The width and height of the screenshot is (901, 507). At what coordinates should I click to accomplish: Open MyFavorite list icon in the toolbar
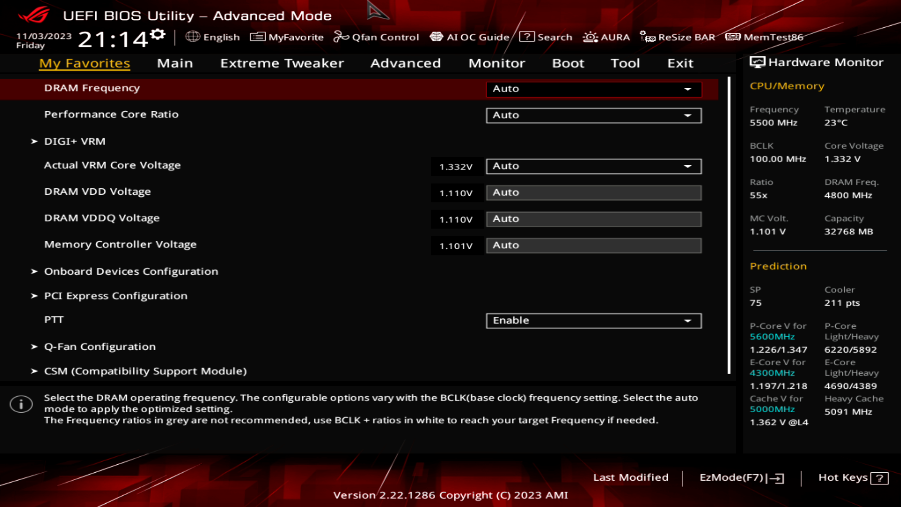[258, 37]
